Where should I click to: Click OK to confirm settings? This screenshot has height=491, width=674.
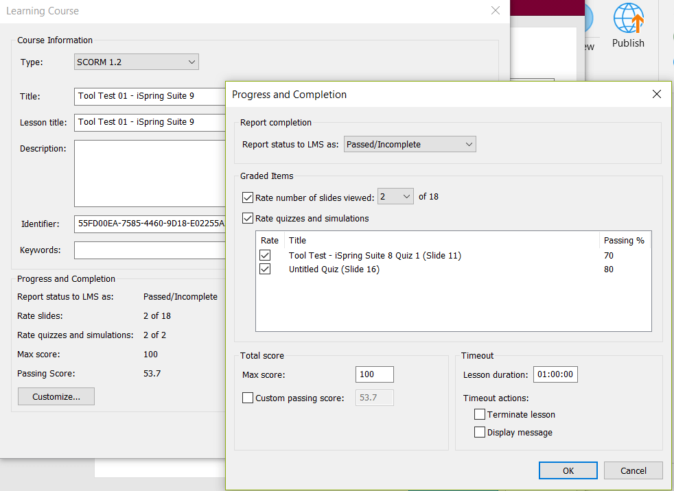[x=568, y=470]
